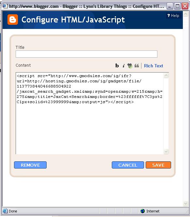Click the content textarea scroll up arrow
190x217 pixels.
tap(166, 75)
